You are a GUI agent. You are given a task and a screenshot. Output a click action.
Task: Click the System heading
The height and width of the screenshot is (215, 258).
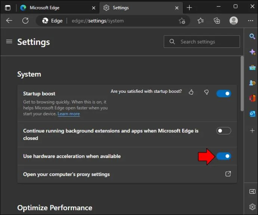[x=29, y=74]
